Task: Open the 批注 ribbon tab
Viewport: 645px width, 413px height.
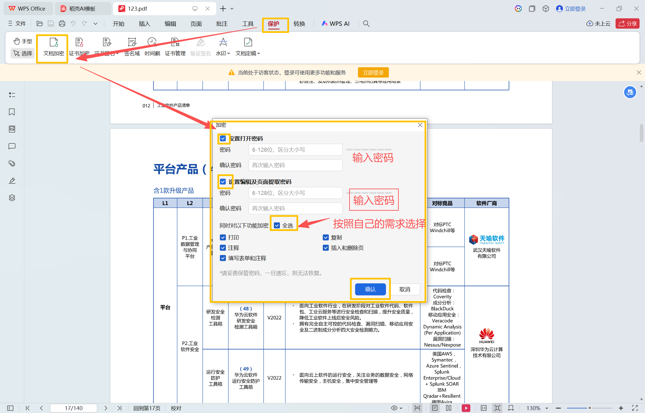Action: pyautogui.click(x=222, y=24)
